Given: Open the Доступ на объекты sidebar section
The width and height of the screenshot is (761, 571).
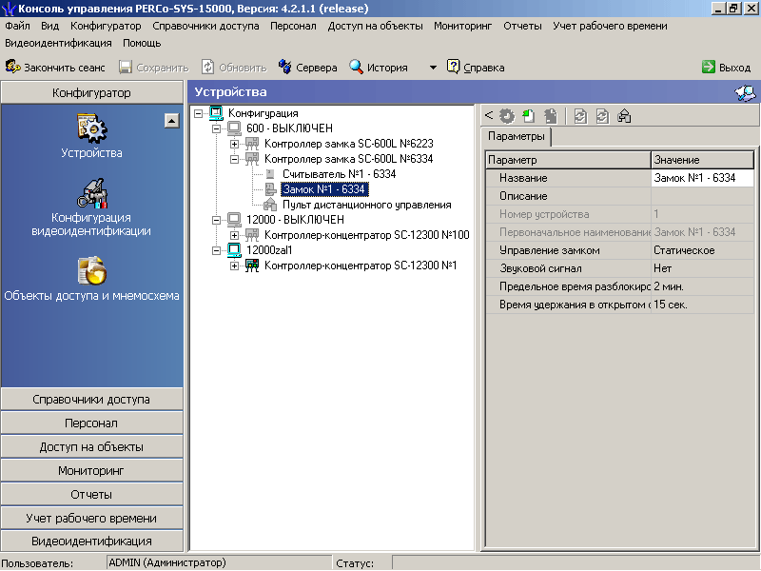Looking at the screenshot, I should [91, 446].
